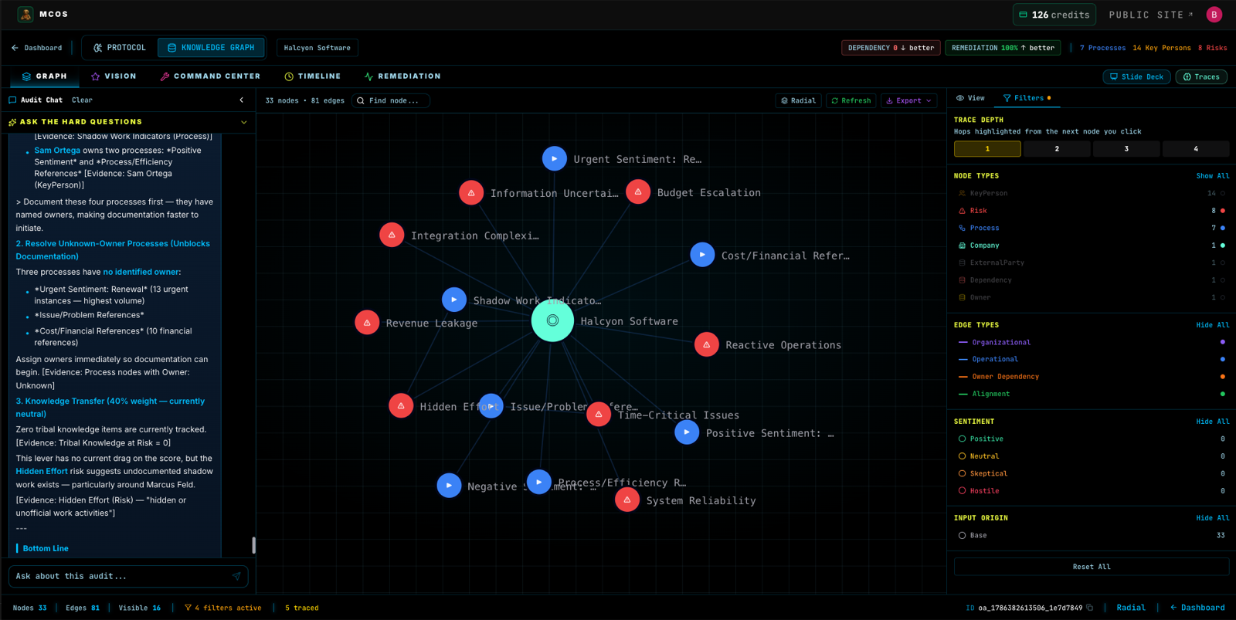This screenshot has width=1236, height=620.
Task: Hide all edge types
Action: (x=1213, y=325)
